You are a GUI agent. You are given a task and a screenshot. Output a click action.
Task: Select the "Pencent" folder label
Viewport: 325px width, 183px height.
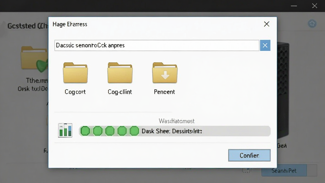click(164, 92)
